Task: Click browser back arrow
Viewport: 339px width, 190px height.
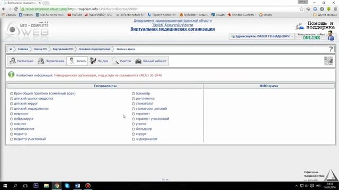Action: click(x=4, y=9)
